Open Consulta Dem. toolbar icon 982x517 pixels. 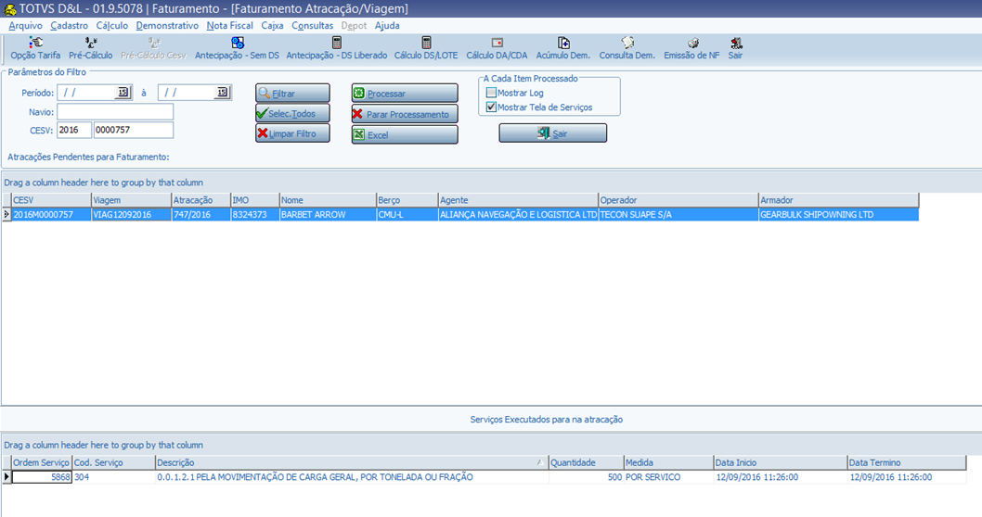627,44
